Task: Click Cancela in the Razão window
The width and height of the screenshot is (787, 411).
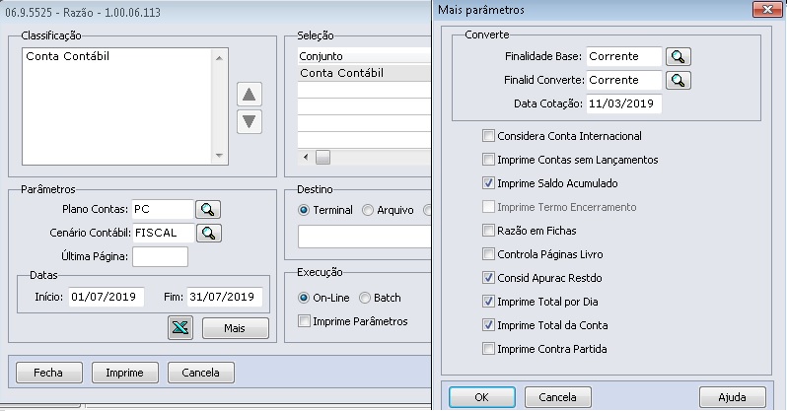Action: [x=201, y=373]
